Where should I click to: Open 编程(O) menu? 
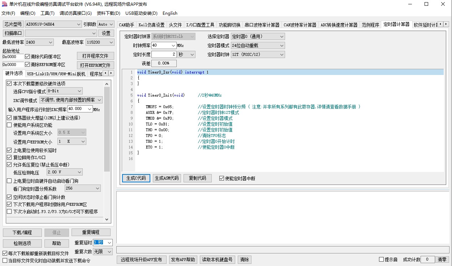point(28,13)
